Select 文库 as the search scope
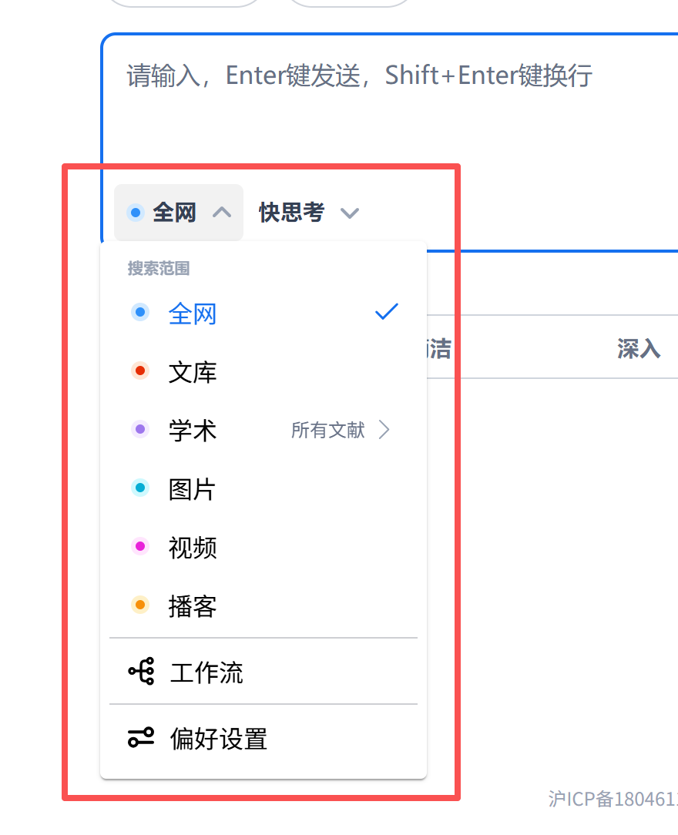The width and height of the screenshot is (678, 835). pos(192,371)
